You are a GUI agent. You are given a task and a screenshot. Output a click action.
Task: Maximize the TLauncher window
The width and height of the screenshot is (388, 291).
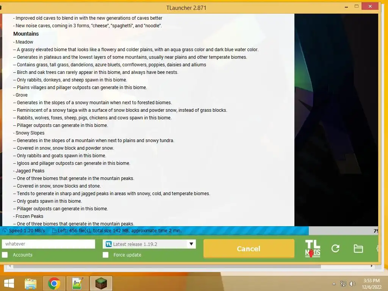click(357, 6)
